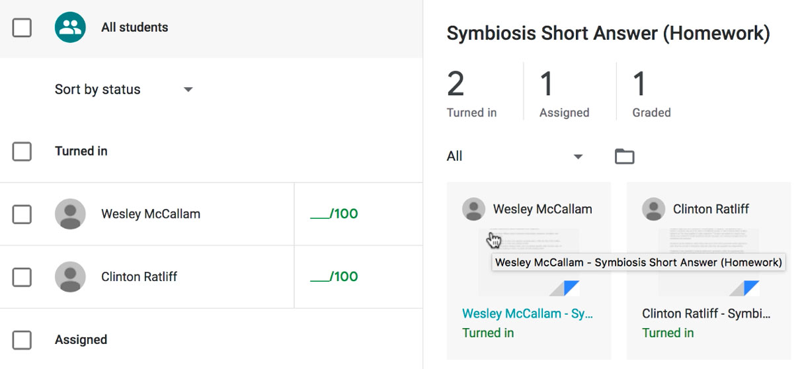Screen dimensions: 800x369
Task: Click Wesley McCallam's avatar in student list
Action: click(70, 214)
